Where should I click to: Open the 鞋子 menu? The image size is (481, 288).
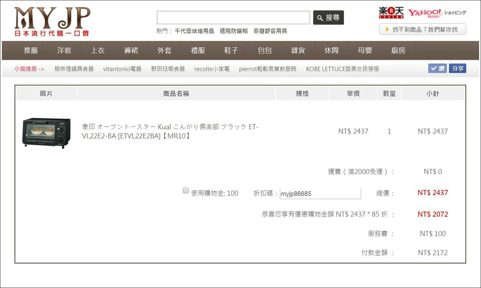tap(231, 51)
